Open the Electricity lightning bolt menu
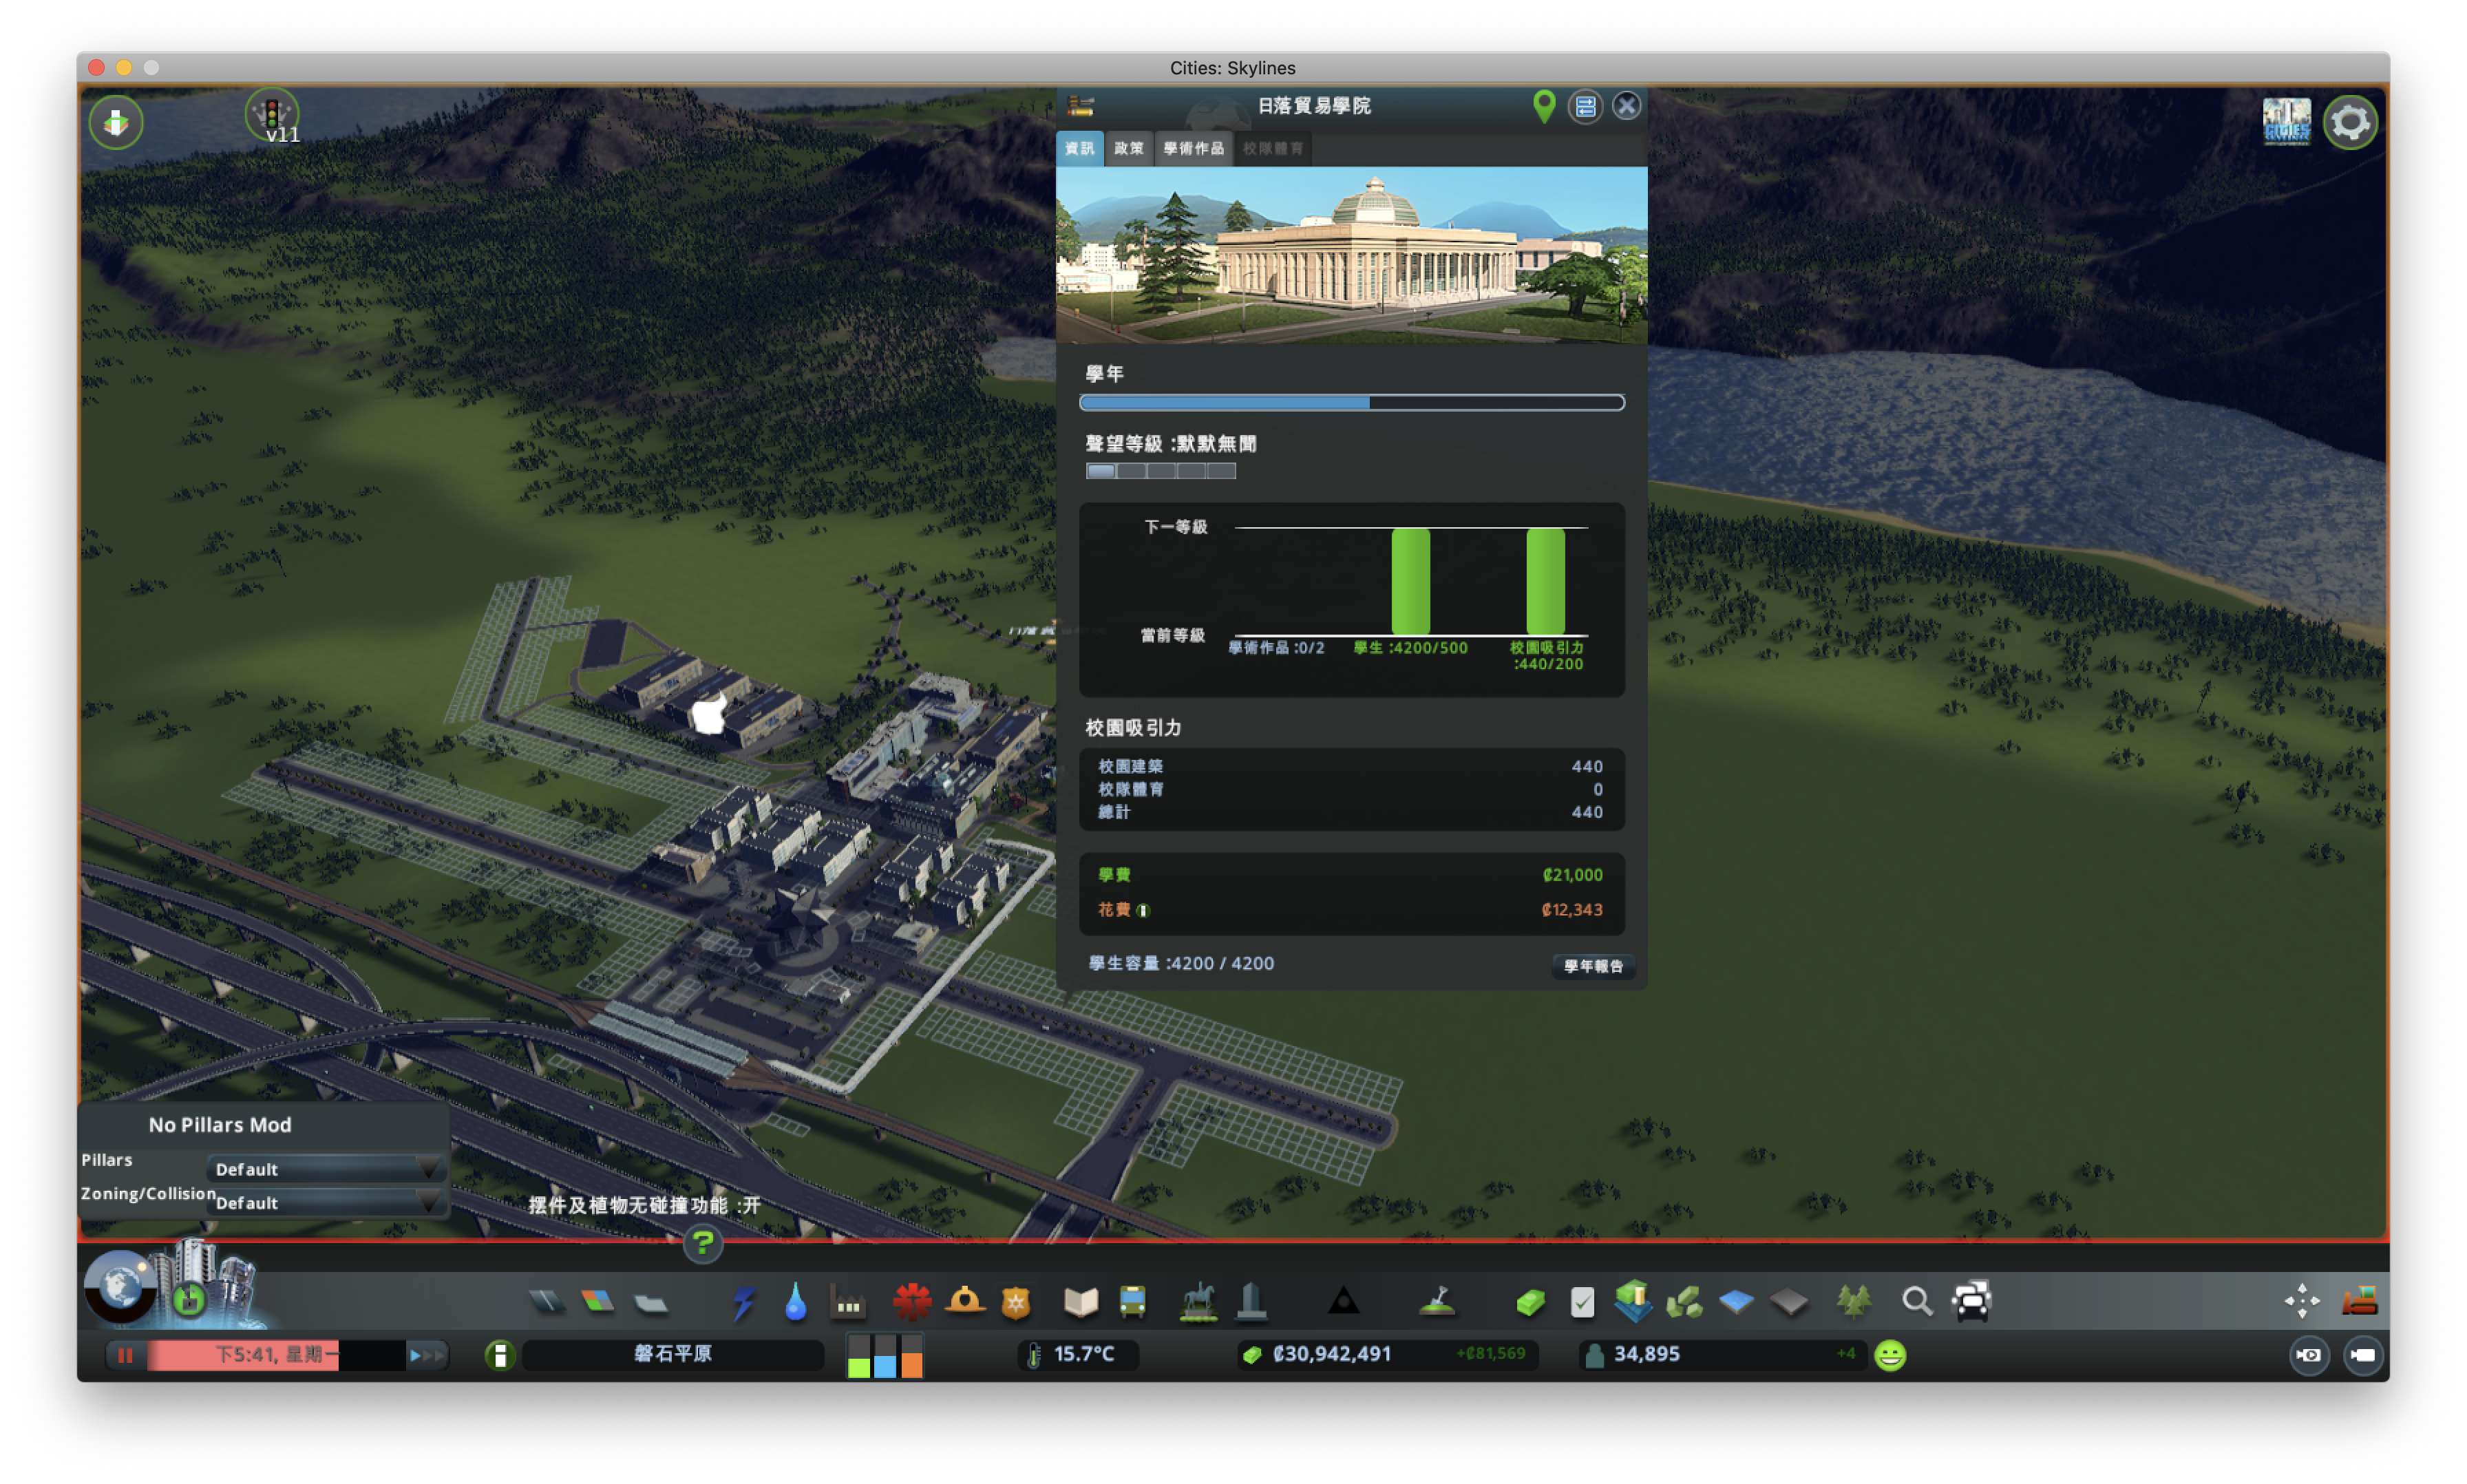 [743, 1302]
